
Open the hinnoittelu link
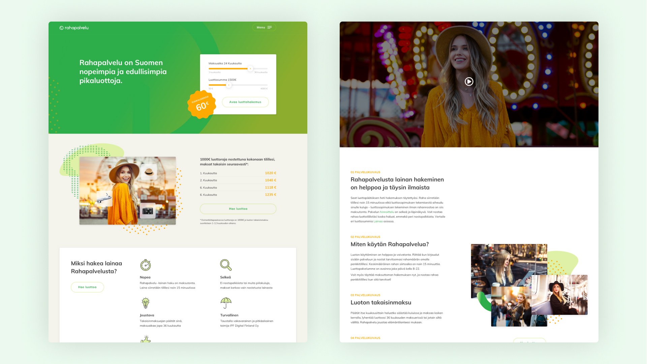point(387,212)
